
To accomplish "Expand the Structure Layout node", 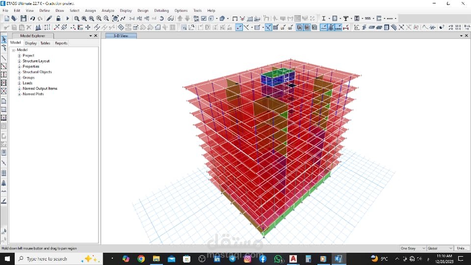I will coord(19,61).
